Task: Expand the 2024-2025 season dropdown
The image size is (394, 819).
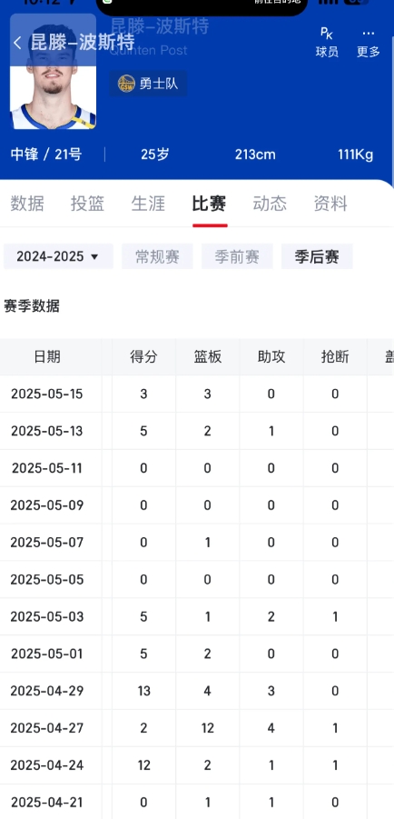Action: click(58, 256)
